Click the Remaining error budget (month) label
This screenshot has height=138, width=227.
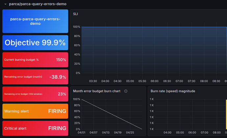[24, 77]
